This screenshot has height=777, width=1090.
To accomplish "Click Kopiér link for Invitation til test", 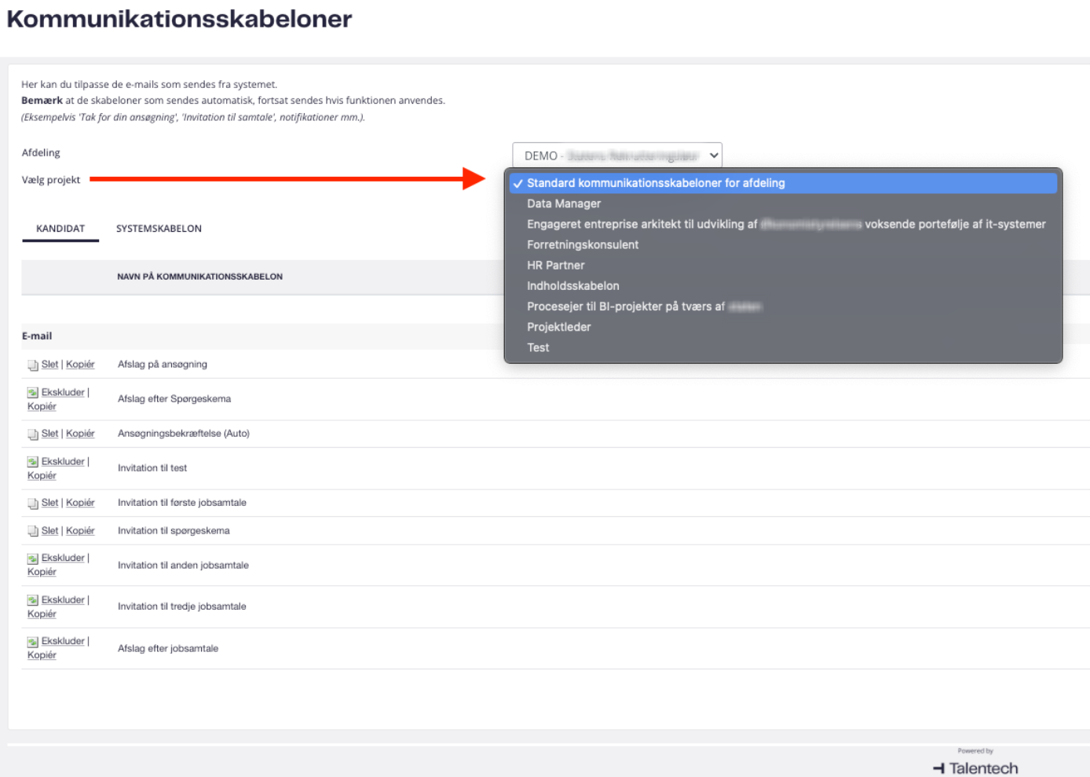I will pyautogui.click(x=42, y=476).
